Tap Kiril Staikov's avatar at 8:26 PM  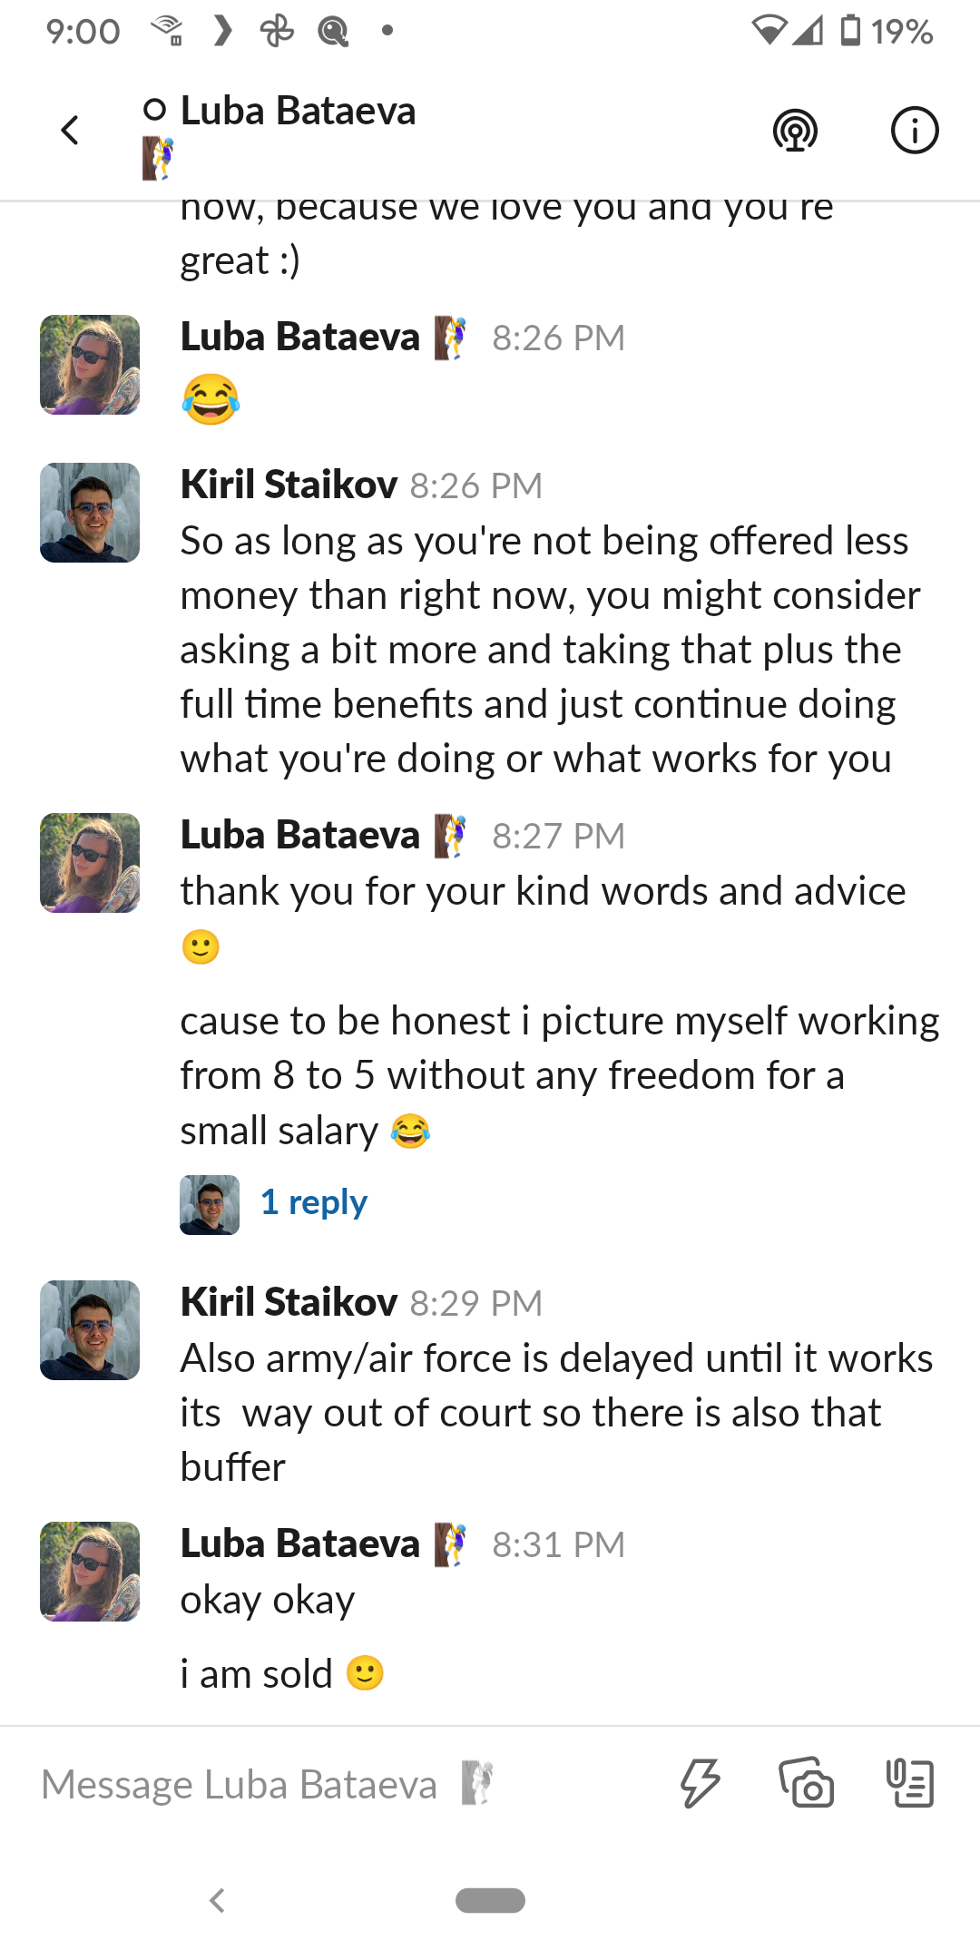tap(90, 513)
